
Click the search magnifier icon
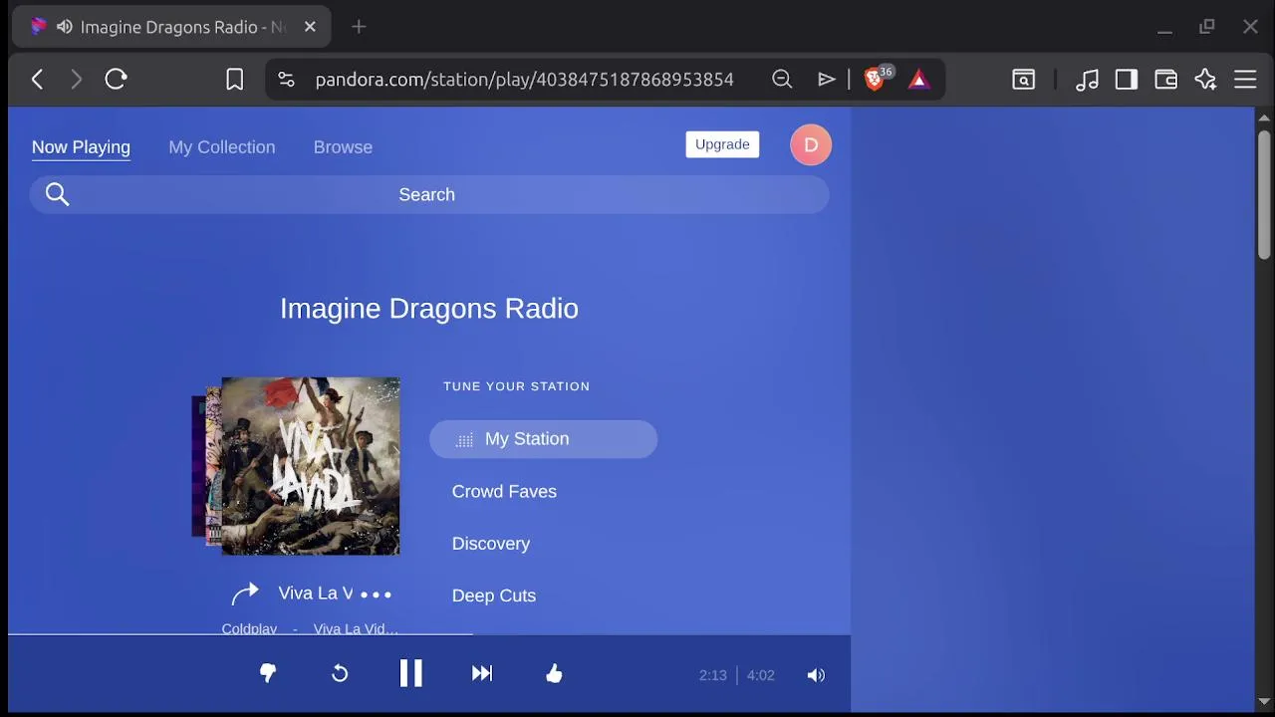coord(58,194)
